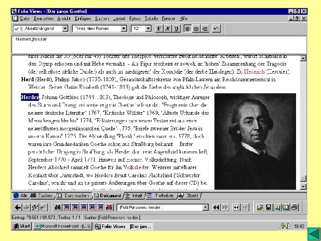The image size is (321, 241).
Task: Open the Extras menu
Action: [135, 18]
